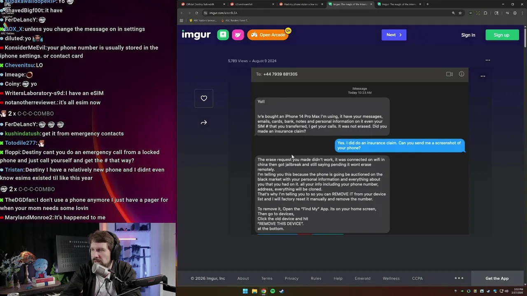This screenshot has height=296, width=527.
Task: Open File Explorer from the taskbar
Action: 254,291
